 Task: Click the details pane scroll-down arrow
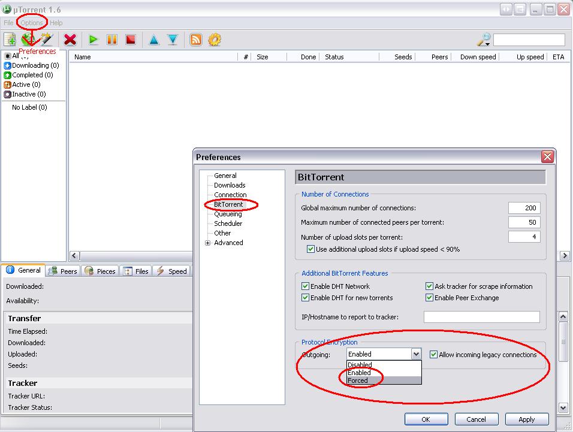[563, 408]
